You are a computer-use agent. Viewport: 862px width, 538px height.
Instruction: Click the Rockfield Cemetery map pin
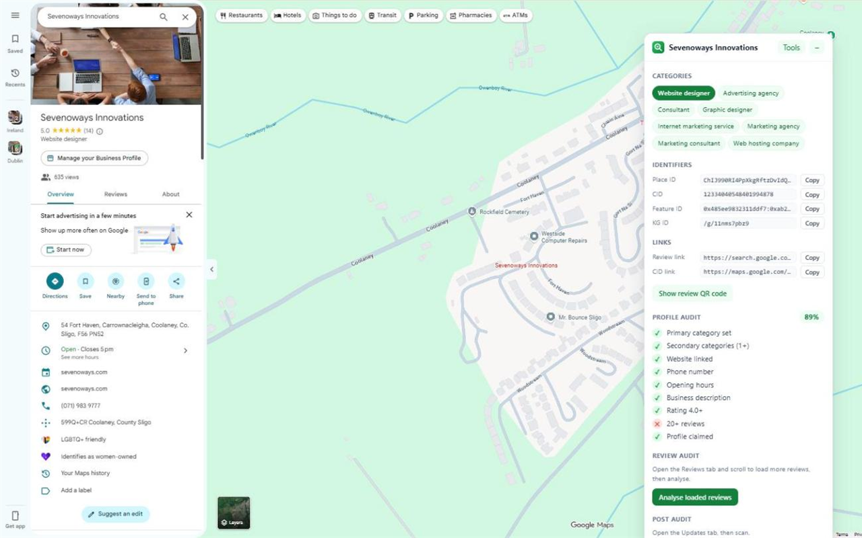coord(472,211)
